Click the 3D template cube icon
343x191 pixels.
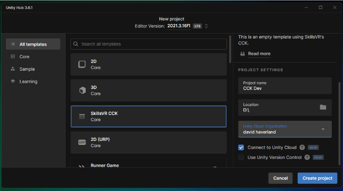pos(82,90)
